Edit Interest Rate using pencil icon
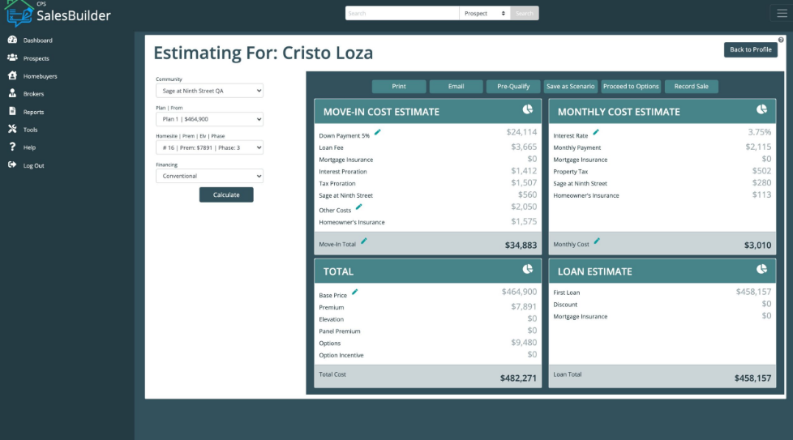 point(596,132)
